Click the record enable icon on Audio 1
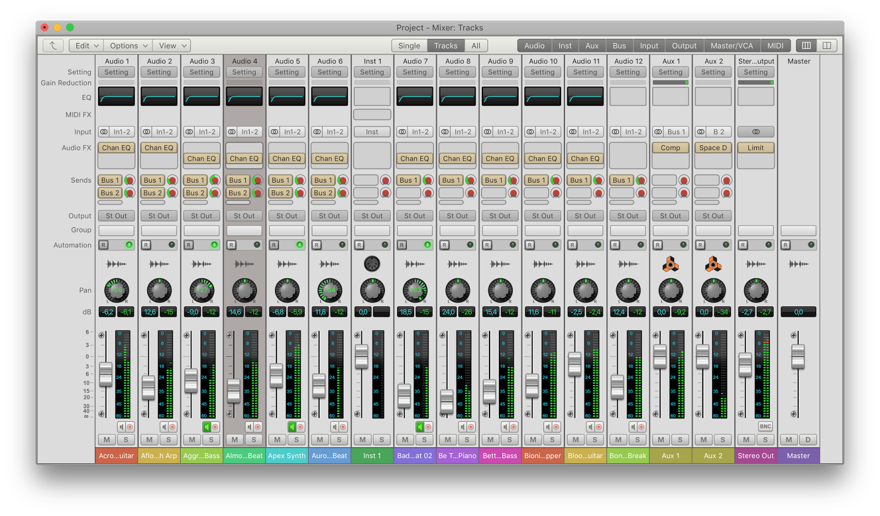 click(130, 427)
